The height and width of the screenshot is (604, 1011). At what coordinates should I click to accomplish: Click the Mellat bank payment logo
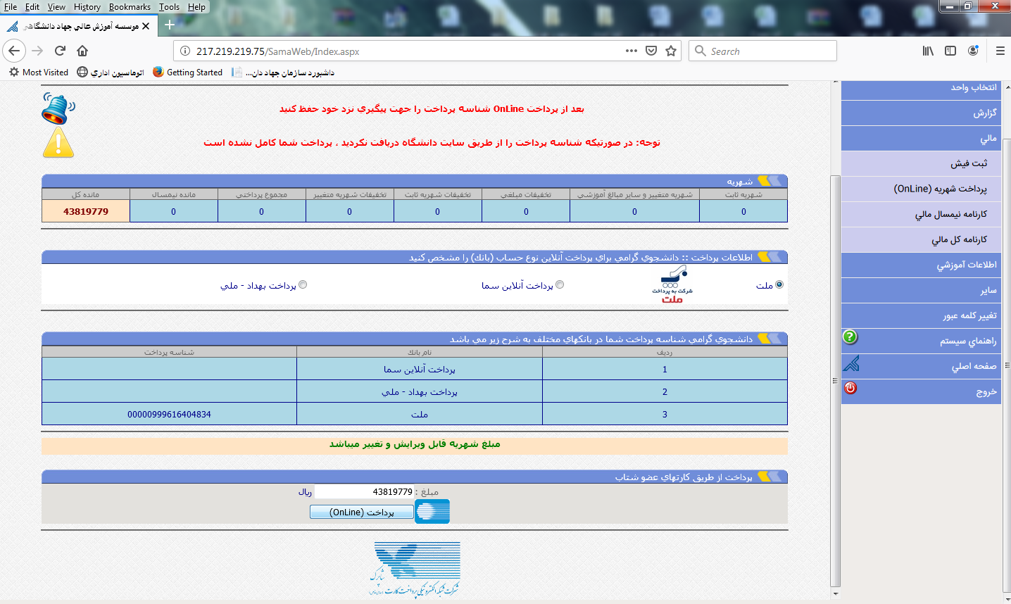672,285
